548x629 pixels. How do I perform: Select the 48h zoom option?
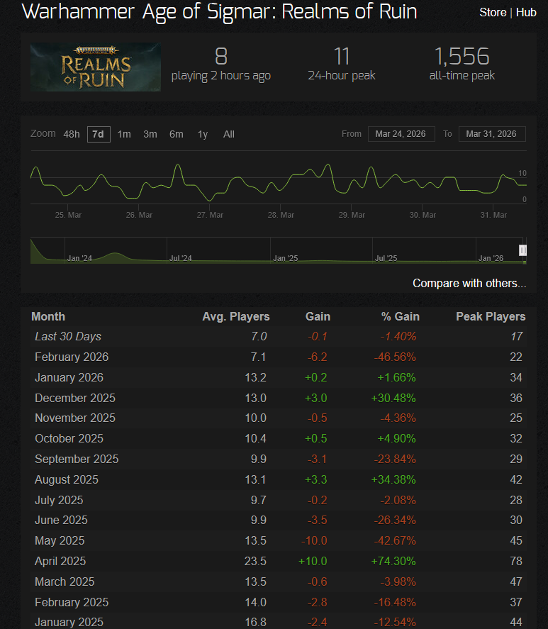pyautogui.click(x=72, y=134)
